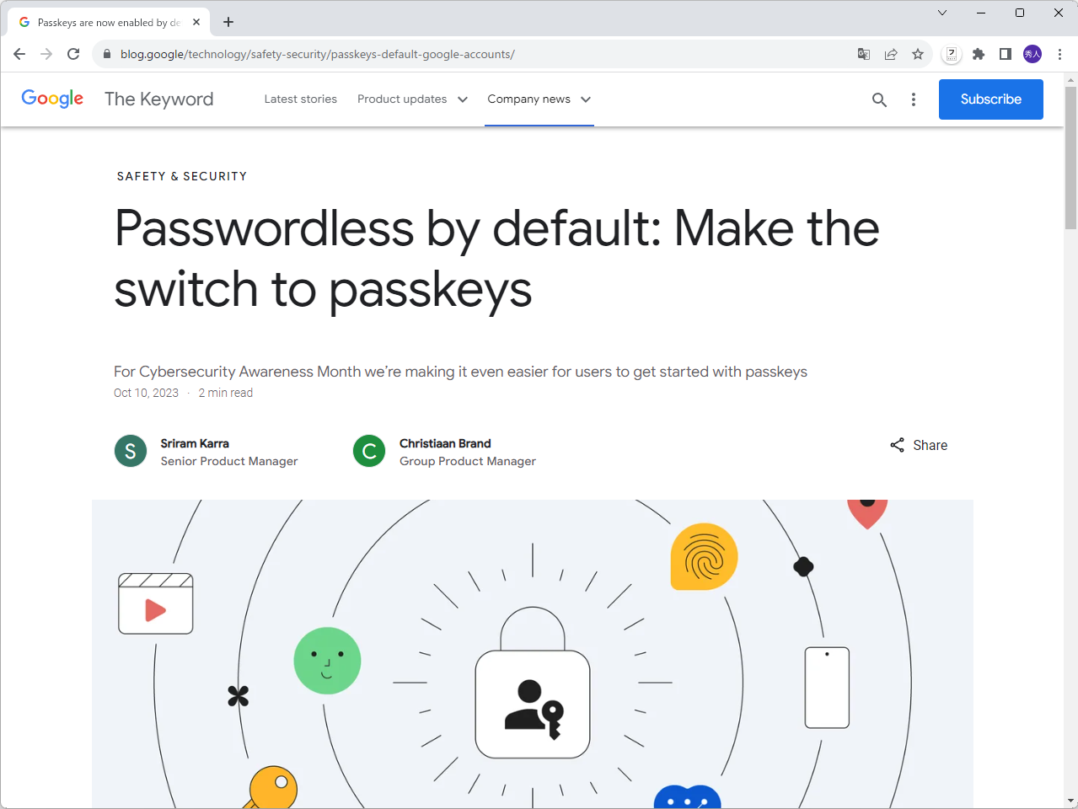Share this page from the address bar
Image resolution: width=1078 pixels, height=809 pixels.
(x=891, y=54)
